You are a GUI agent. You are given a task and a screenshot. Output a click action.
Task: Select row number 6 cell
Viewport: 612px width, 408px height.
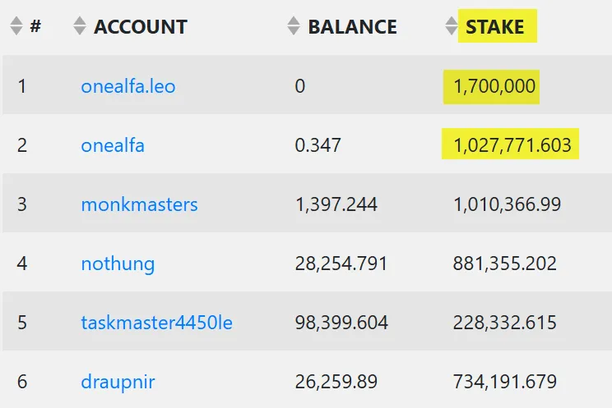pyautogui.click(x=22, y=382)
